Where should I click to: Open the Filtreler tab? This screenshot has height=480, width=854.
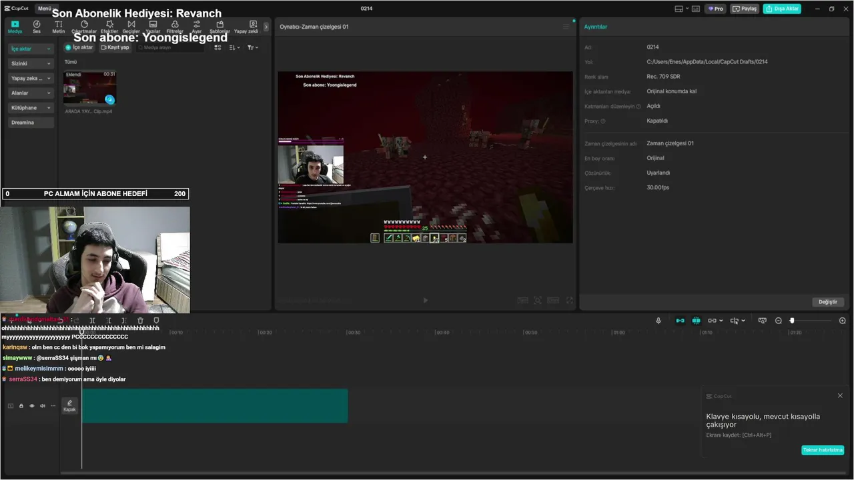pos(175,27)
